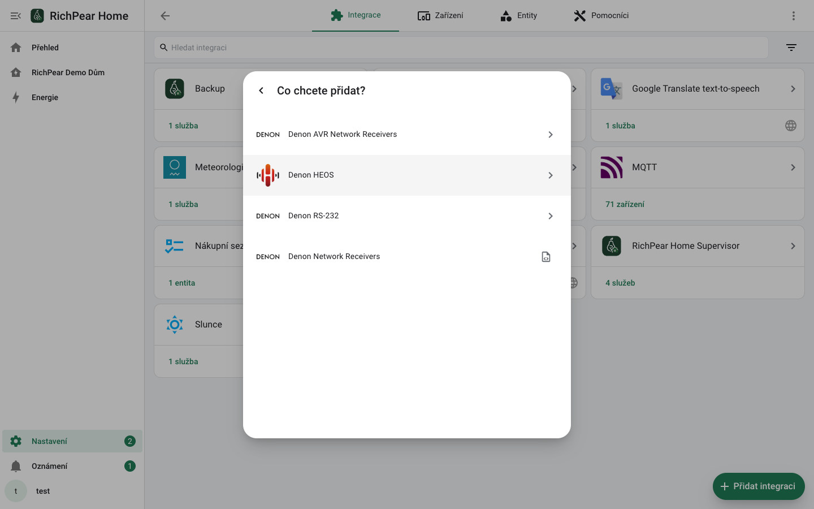Open RichPear Demo Dům in sidebar
This screenshot has height=509, width=814.
click(72, 72)
